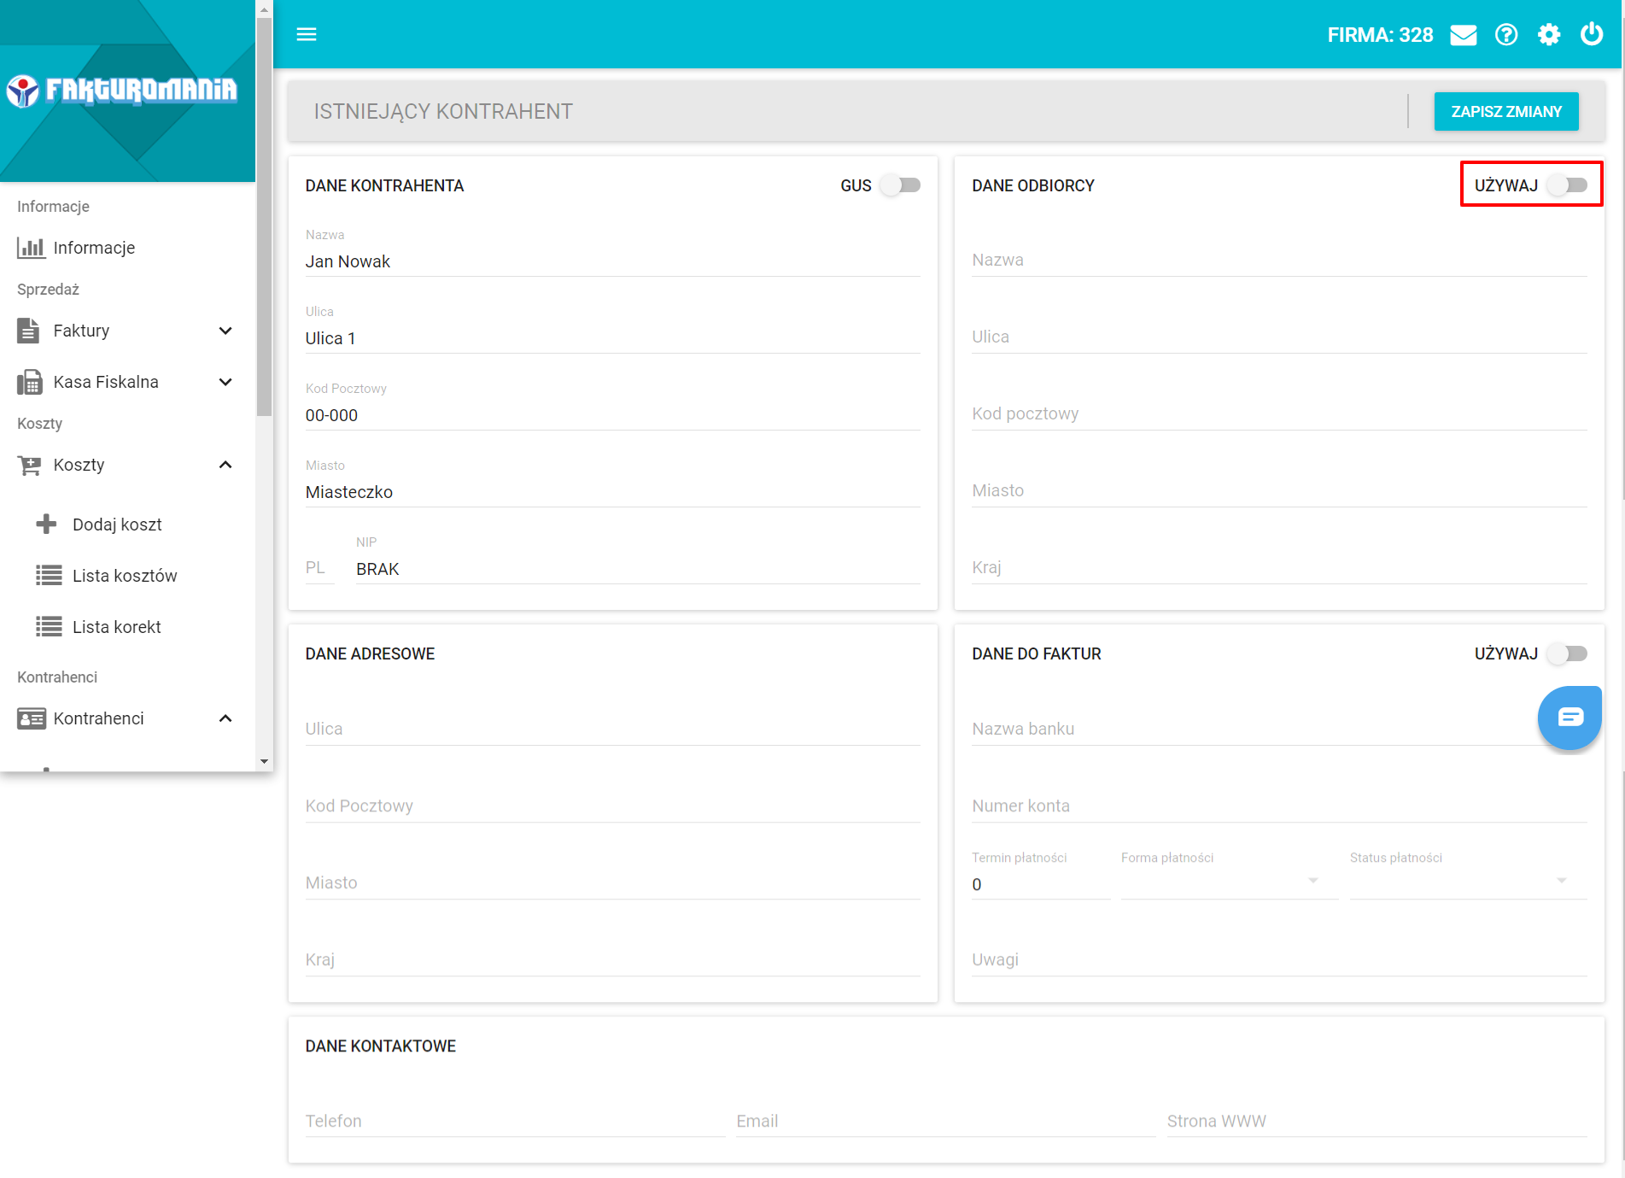The height and width of the screenshot is (1178, 1625).
Task: Click the Ulica field in Dane Adresowe
Action: click(612, 730)
